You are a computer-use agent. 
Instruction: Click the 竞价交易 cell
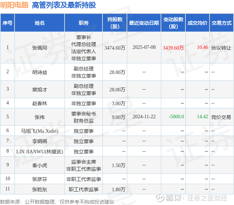221,117
